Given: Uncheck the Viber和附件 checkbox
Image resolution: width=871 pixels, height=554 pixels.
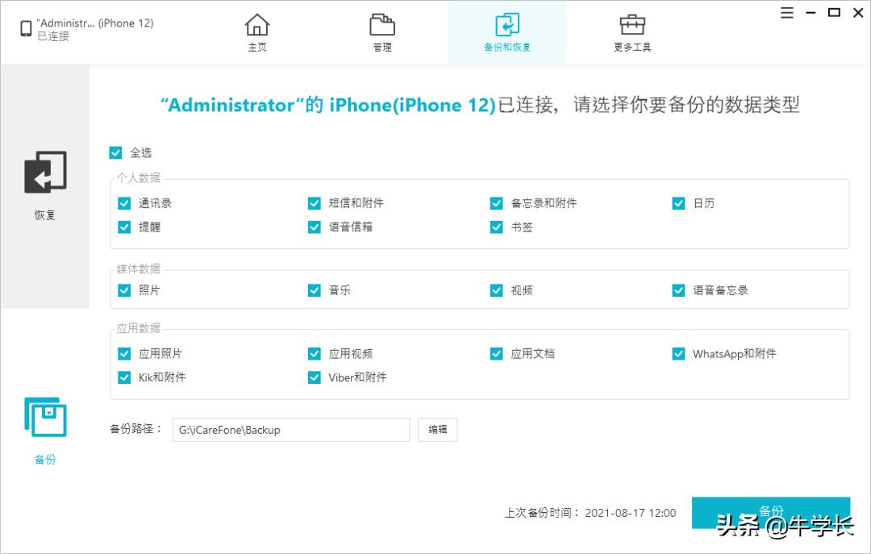Looking at the screenshot, I should pos(314,377).
